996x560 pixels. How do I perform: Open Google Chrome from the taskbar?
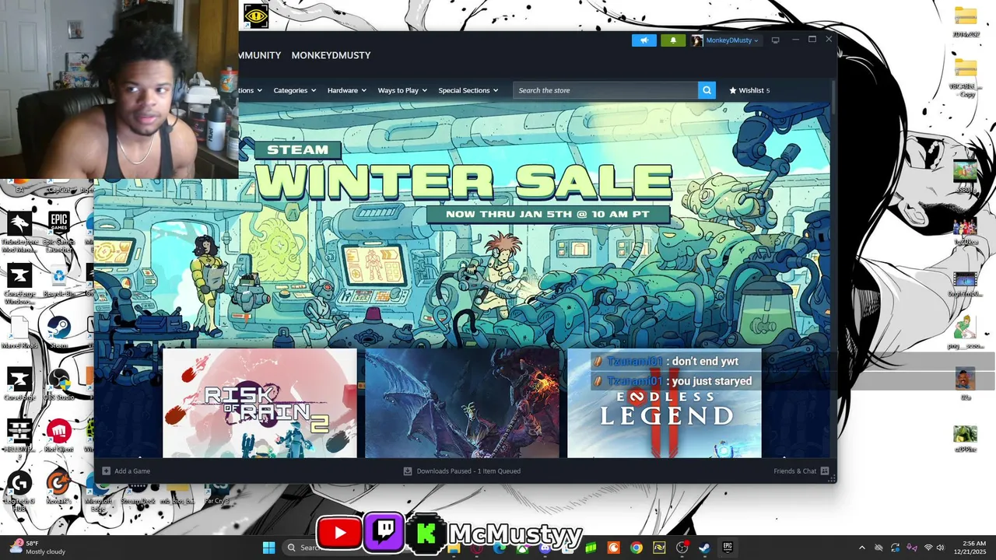(x=637, y=548)
